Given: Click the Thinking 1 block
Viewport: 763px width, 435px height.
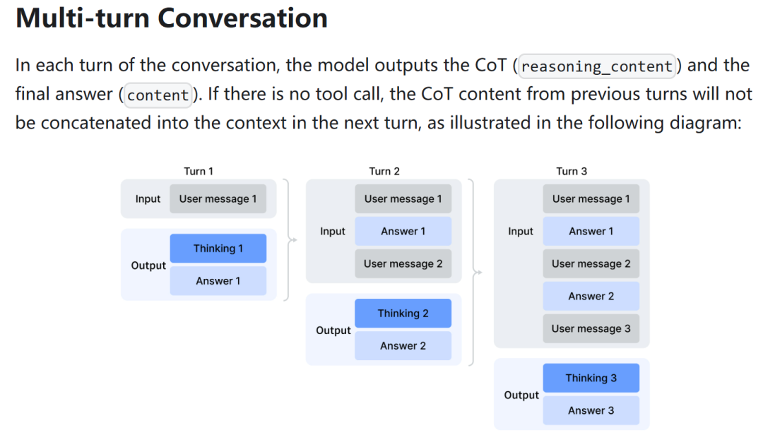Looking at the screenshot, I should pos(218,248).
